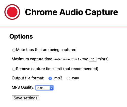
Task: Click the dark red header divider line
Action: click(63, 27)
